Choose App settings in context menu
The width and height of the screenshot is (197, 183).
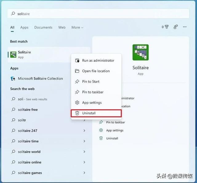point(96,103)
